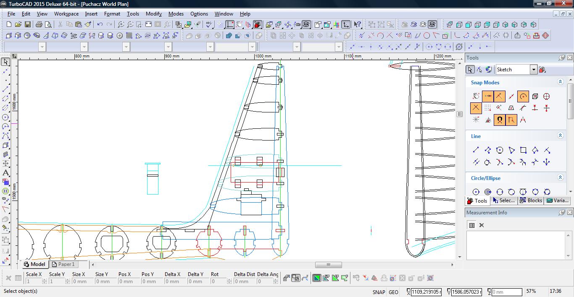
Task: Collapse the Circle/Ellipse section
Action: [560, 178]
